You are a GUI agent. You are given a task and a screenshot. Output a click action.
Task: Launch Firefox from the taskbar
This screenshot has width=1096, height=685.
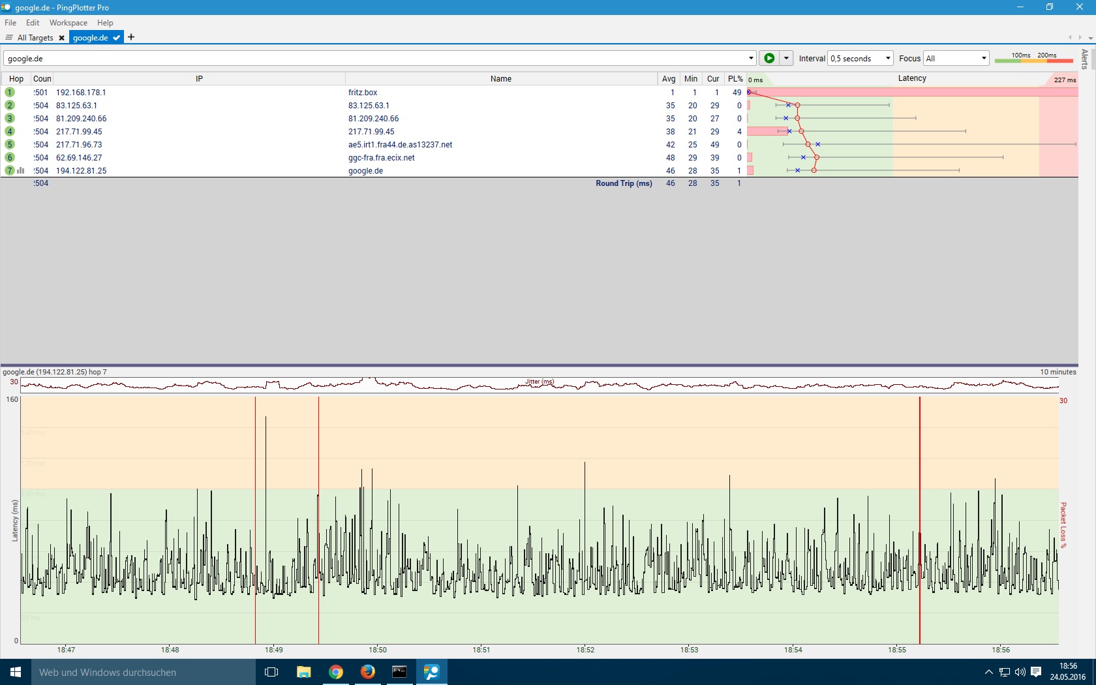tap(368, 672)
